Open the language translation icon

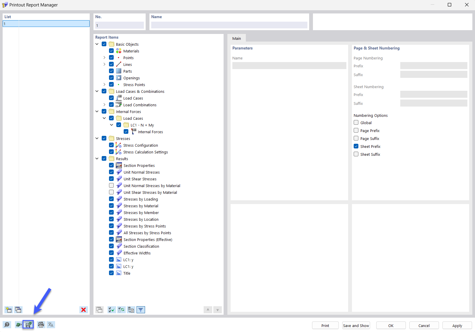(51, 325)
